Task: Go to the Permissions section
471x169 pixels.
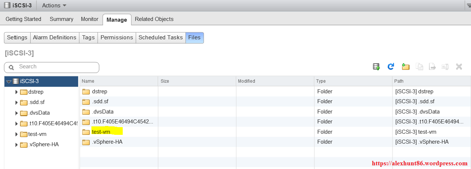Action: 116,37
